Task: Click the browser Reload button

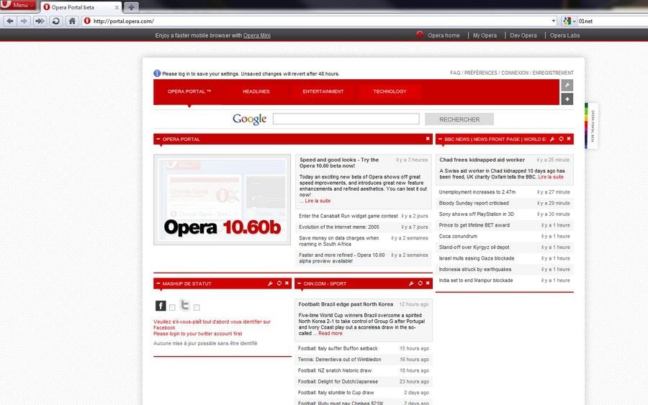Action: 55,21
